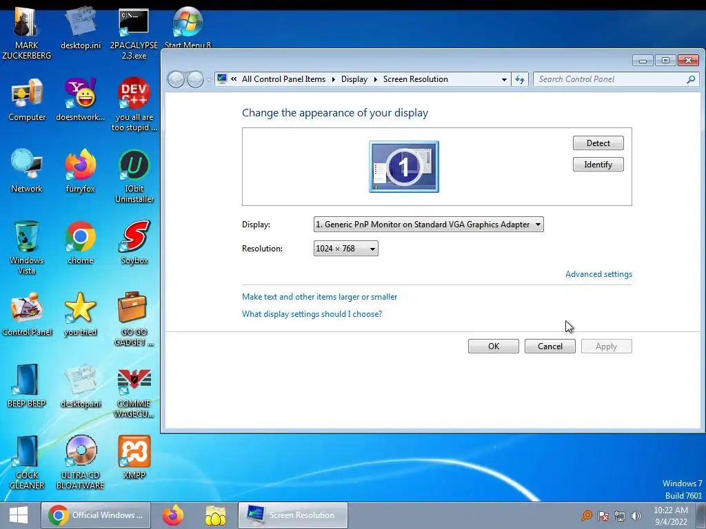The width and height of the screenshot is (706, 529).
Task: Click Screen Resolution breadcrumb
Action: 416,79
